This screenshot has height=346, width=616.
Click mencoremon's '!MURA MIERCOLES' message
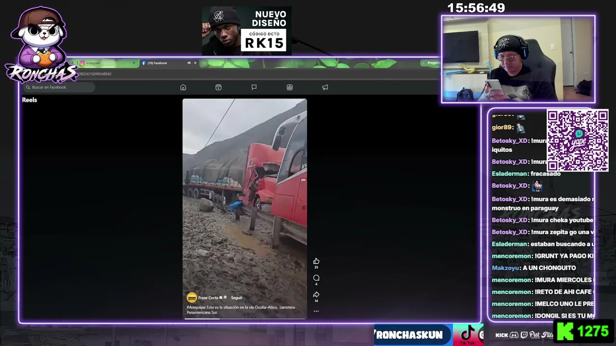pyautogui.click(x=542, y=280)
